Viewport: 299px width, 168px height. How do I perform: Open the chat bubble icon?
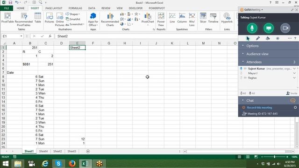[293, 100]
